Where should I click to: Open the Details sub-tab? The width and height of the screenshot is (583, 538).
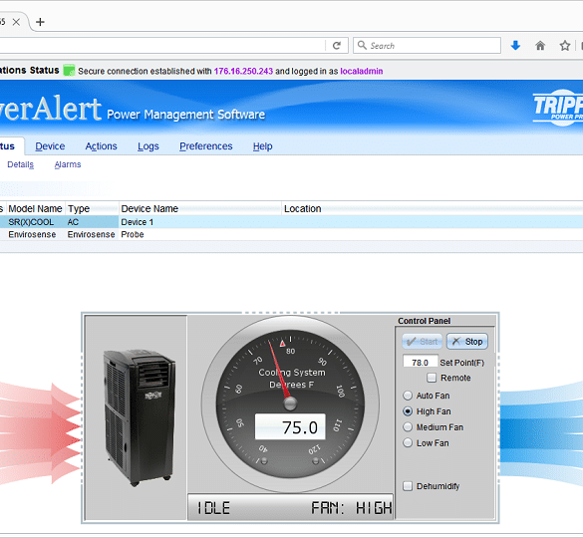tap(21, 164)
